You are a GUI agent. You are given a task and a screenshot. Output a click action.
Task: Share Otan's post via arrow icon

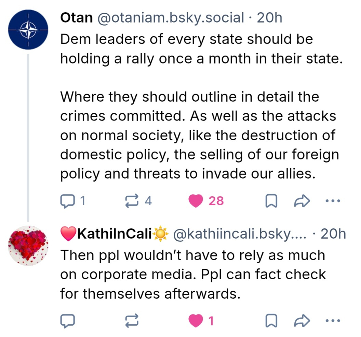(x=302, y=201)
